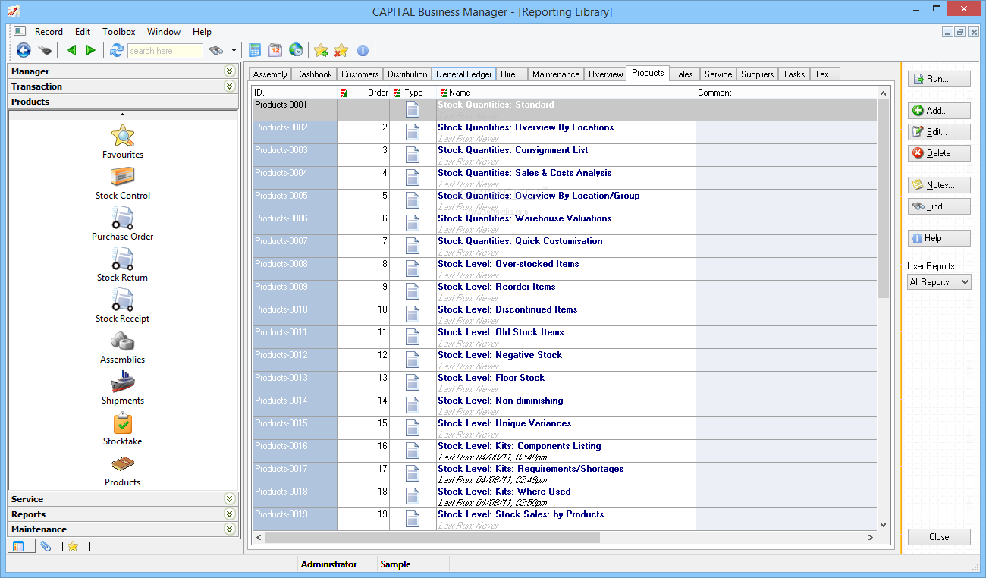Open Favourites in the Products panel
This screenshot has height=578, width=986.
click(x=123, y=142)
